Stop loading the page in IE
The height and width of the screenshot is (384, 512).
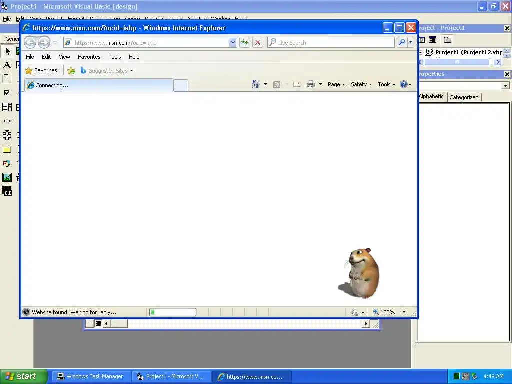point(258,42)
